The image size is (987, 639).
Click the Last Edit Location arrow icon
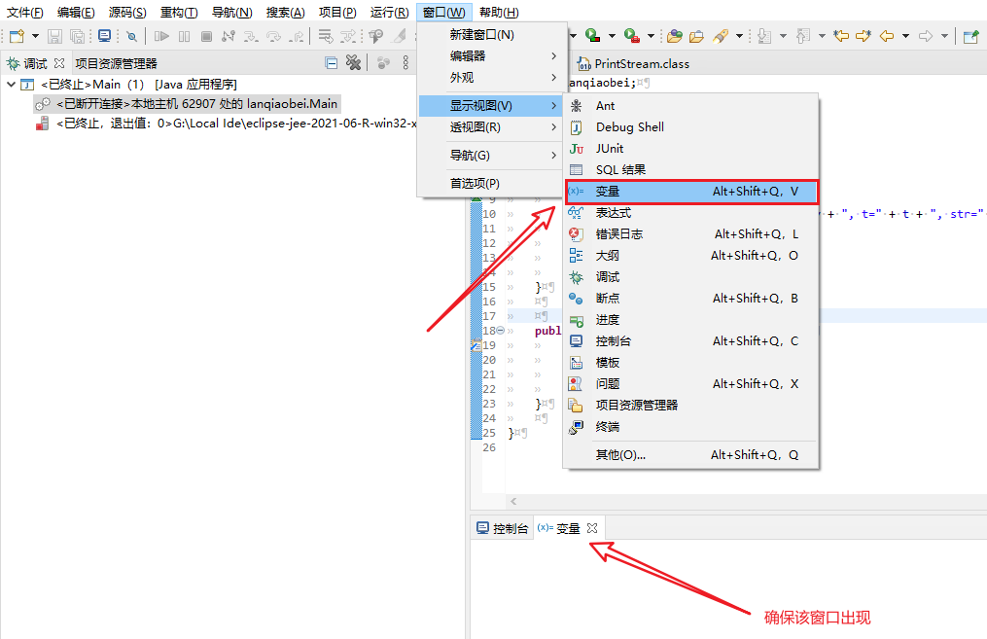[x=840, y=36]
